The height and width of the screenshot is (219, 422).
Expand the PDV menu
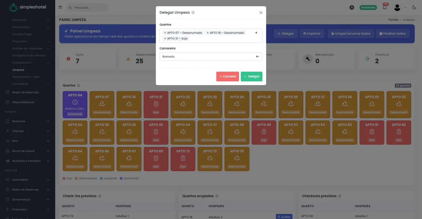point(28,141)
